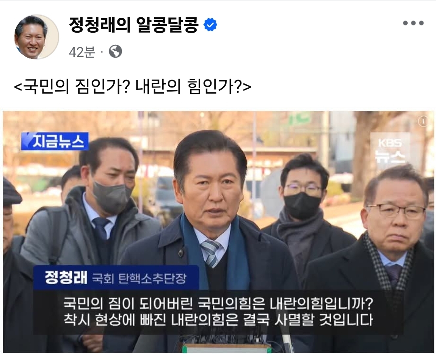This screenshot has height=354, width=436.
Task: Click the post text 국민의 짐인가? 내란의 힘인가?
Action: [x=133, y=86]
